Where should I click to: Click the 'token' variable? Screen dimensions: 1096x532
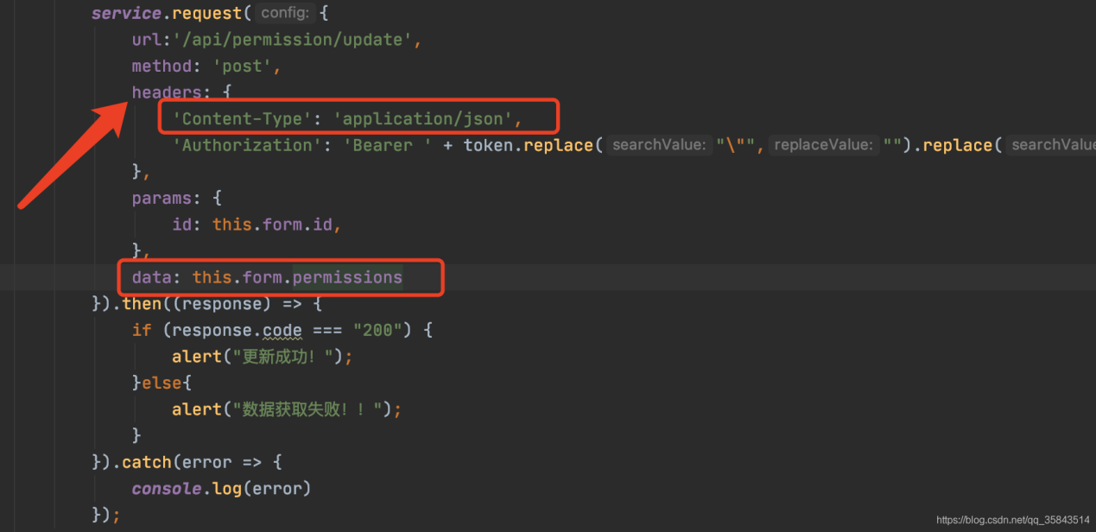pos(489,145)
